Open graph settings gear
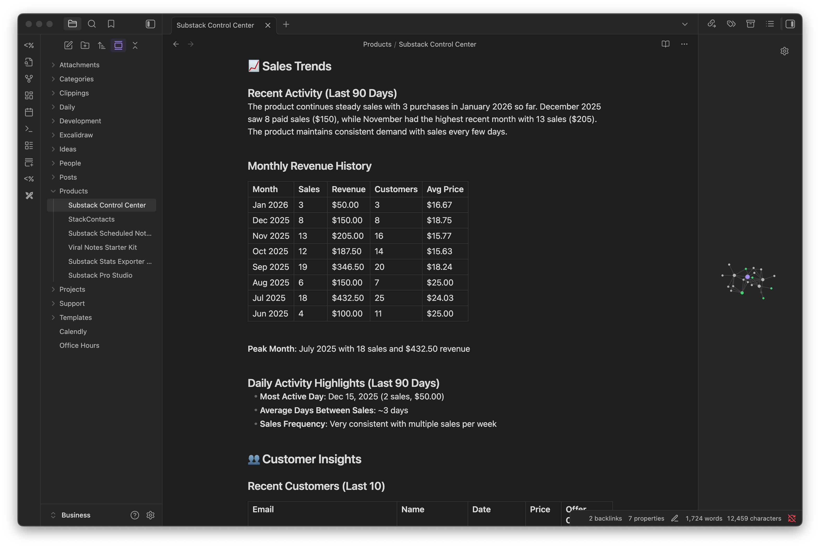 (784, 51)
